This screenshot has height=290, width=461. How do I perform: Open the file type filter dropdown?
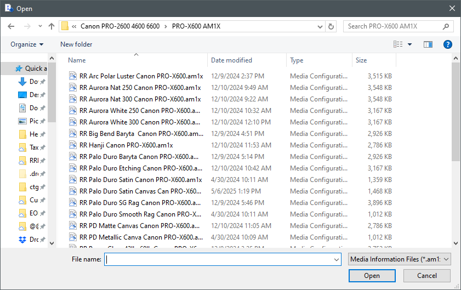399,259
